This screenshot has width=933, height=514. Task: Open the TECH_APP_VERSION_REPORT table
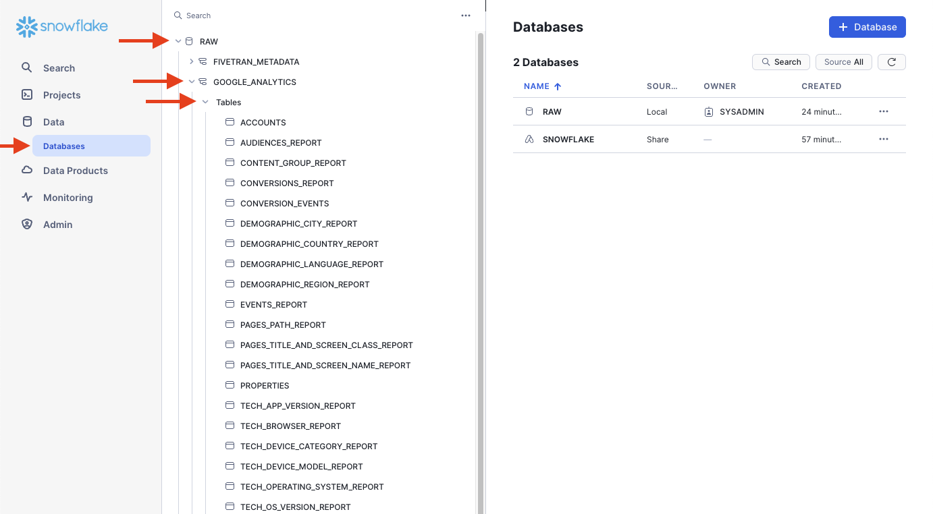coord(298,406)
